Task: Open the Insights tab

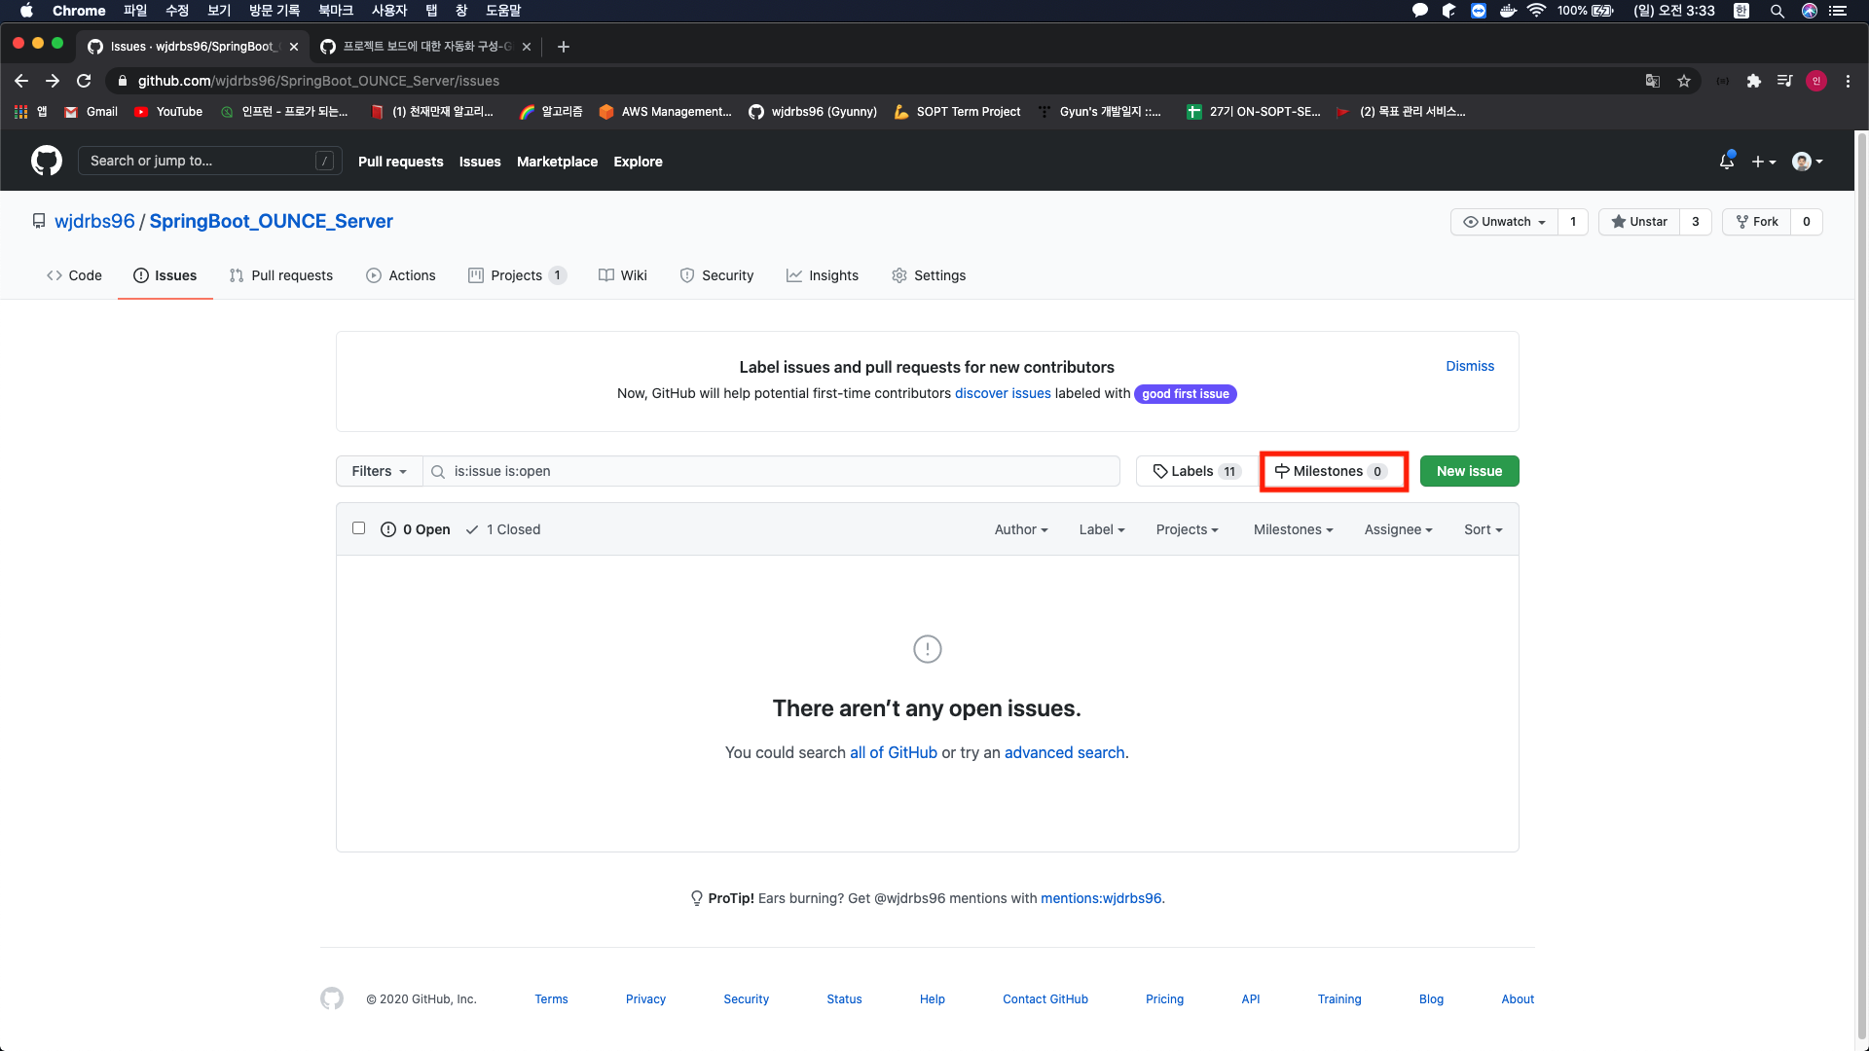Action: 823,275
